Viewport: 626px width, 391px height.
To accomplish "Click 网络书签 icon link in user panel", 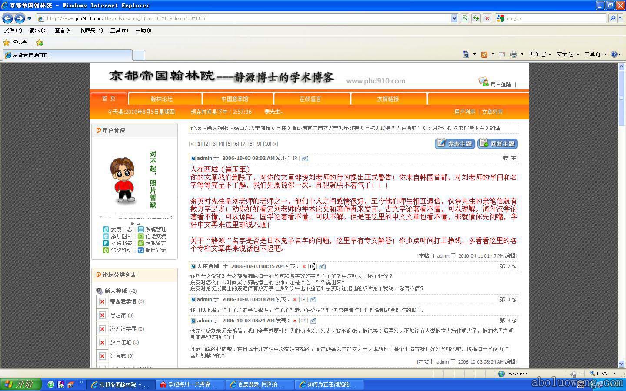I will pyautogui.click(x=117, y=243).
